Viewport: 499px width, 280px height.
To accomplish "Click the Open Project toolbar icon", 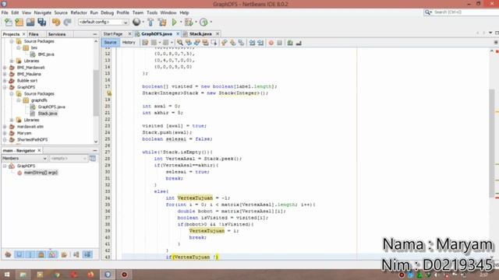I will [x=30, y=23].
